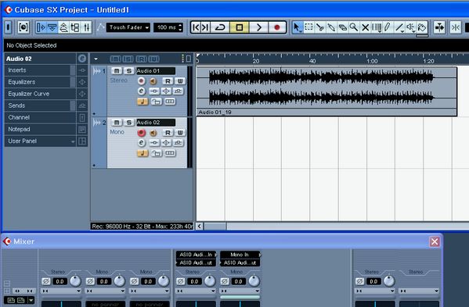Go to previous marker
Viewport: 469px width, 307px height.
coord(197,27)
